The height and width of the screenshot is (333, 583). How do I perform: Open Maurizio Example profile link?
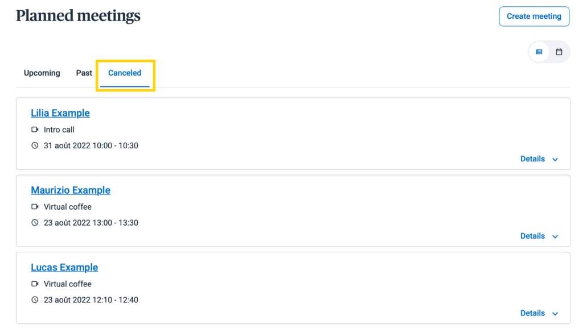point(71,190)
